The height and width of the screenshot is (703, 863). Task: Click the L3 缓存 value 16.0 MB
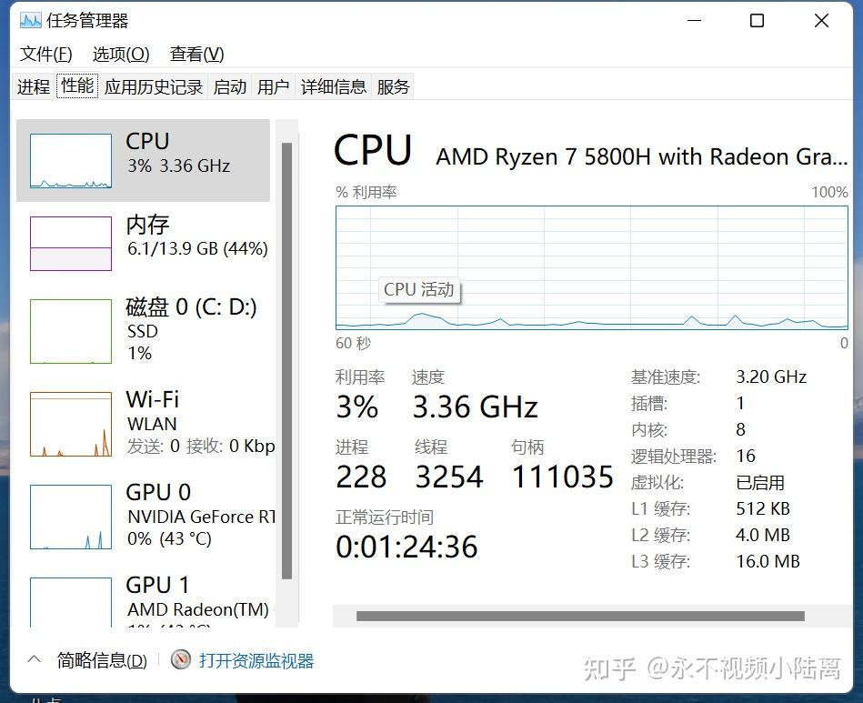tap(768, 561)
